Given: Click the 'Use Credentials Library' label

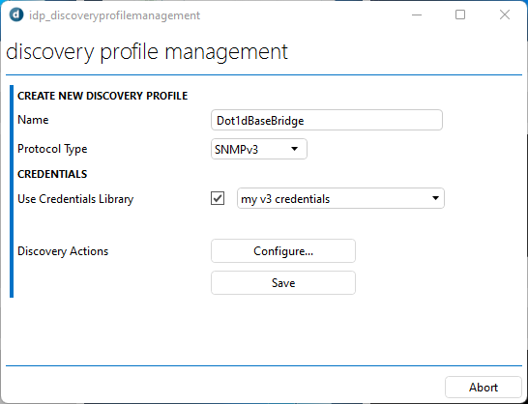Looking at the screenshot, I should [x=75, y=199].
